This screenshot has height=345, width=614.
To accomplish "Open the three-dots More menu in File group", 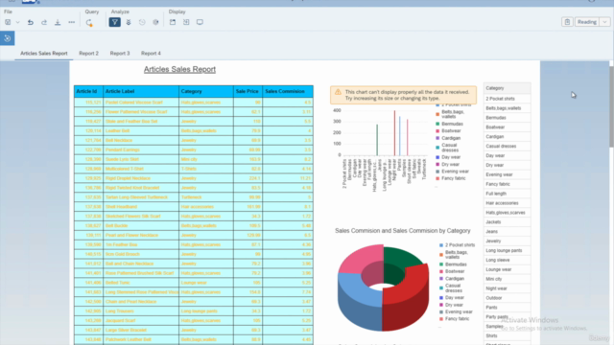I will click(71, 22).
